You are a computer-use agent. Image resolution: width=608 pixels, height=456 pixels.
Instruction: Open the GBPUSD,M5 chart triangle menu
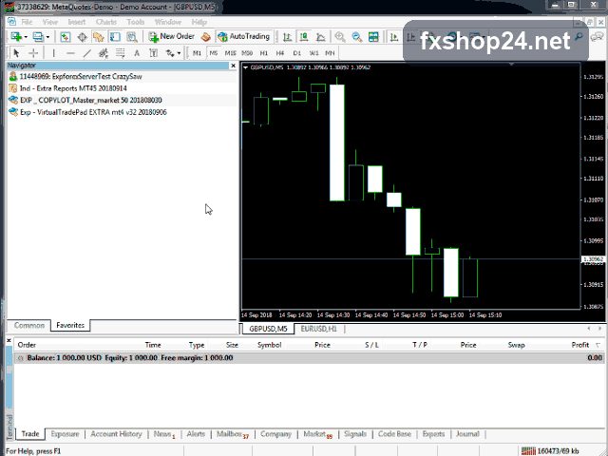point(245,67)
